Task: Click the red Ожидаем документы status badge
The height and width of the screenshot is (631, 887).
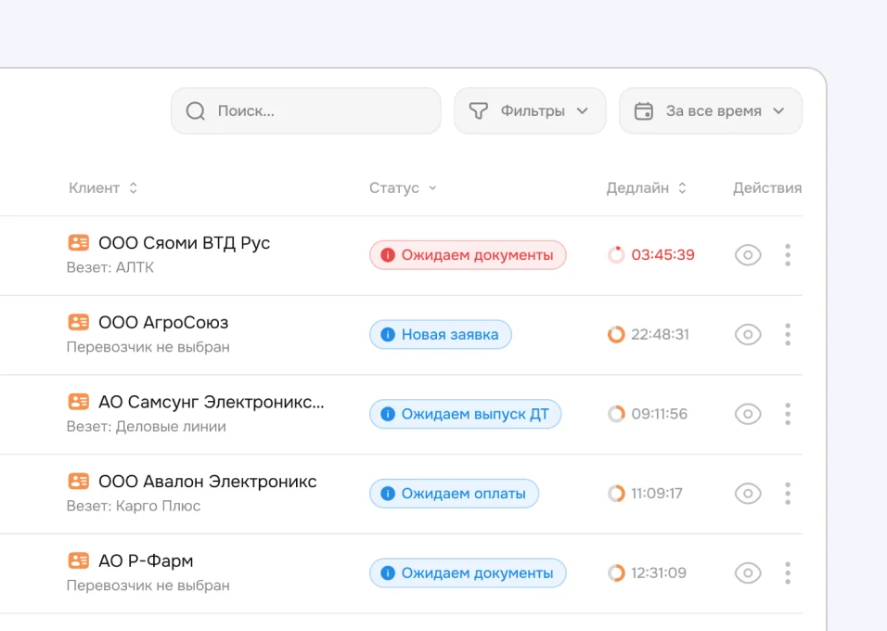Action: (468, 255)
